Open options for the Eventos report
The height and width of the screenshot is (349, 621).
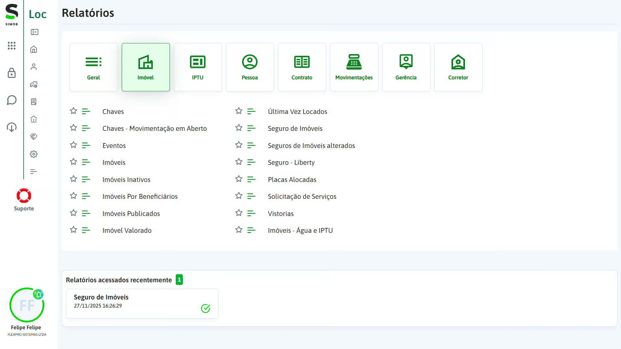86,145
